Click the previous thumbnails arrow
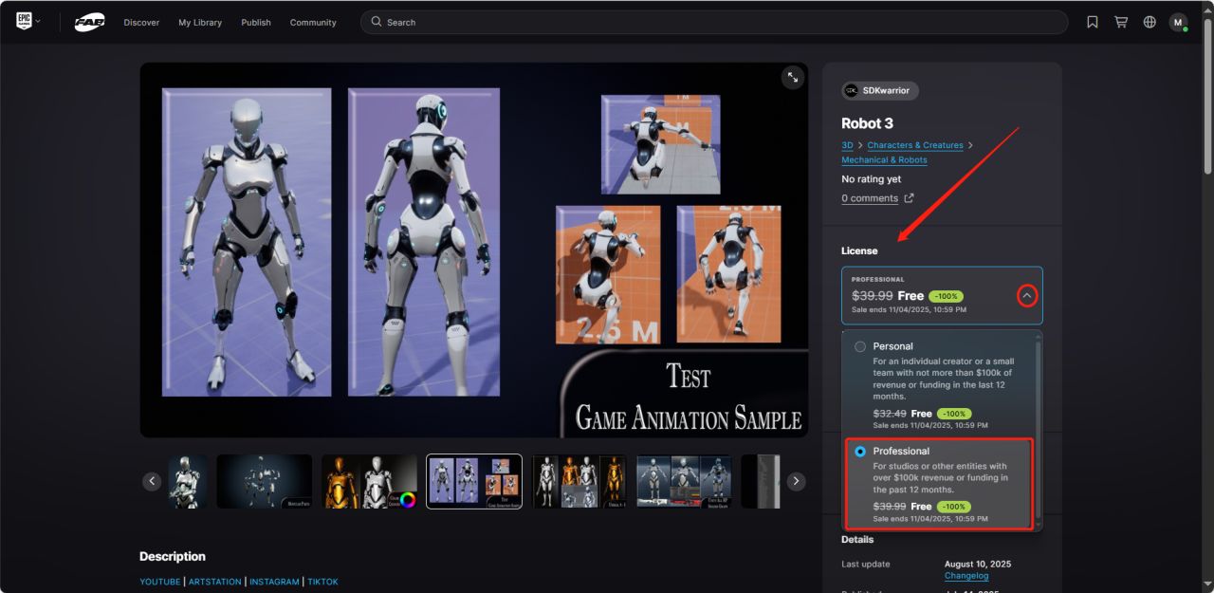 (152, 481)
